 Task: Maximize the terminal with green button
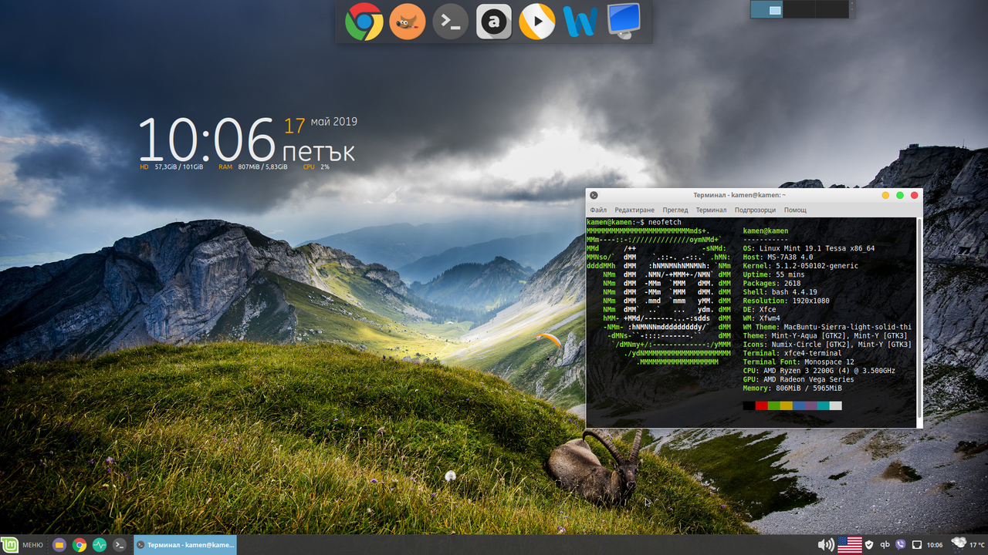pyautogui.click(x=900, y=195)
